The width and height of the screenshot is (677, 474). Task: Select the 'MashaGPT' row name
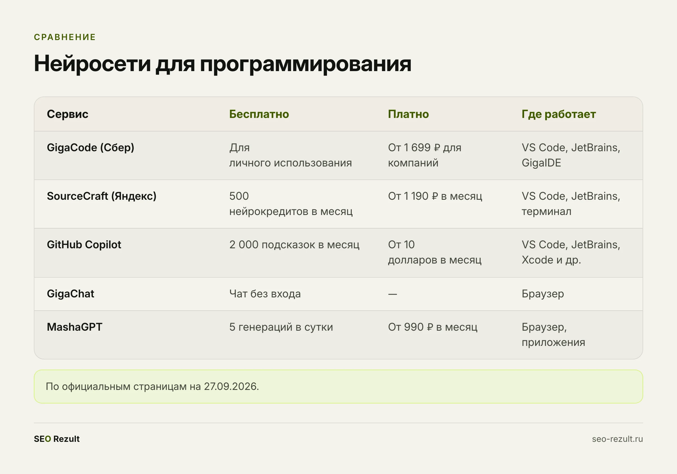click(x=74, y=327)
